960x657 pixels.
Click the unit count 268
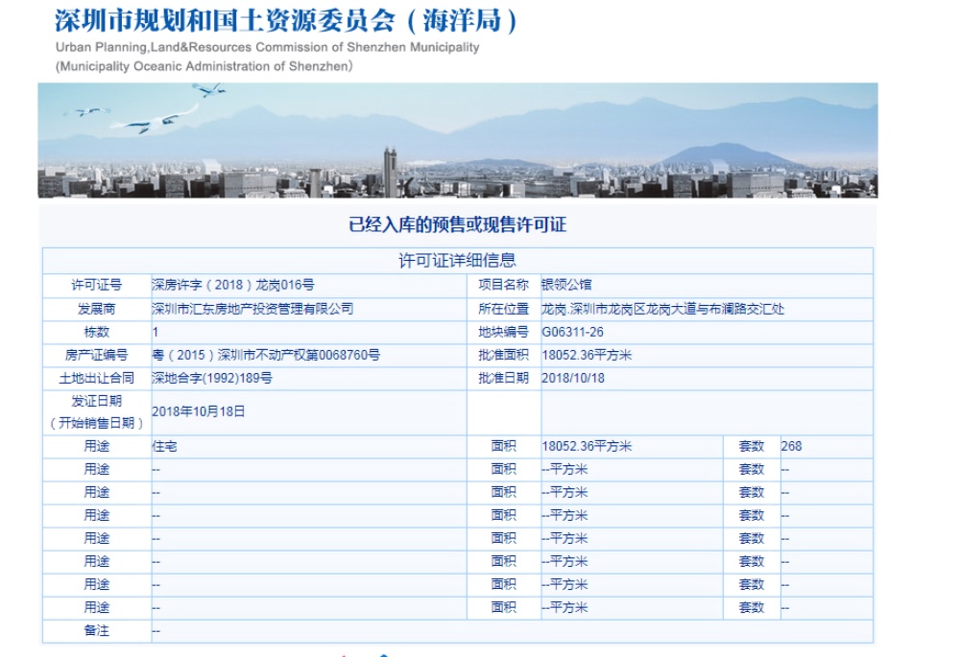pos(791,446)
